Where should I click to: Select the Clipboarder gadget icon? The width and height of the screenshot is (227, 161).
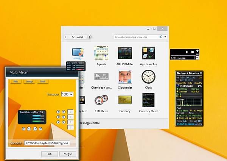[x=125, y=77]
